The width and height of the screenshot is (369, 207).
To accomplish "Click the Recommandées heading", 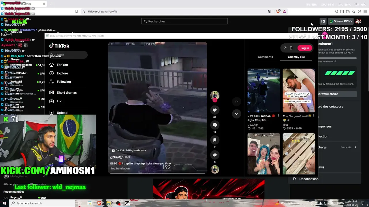I will tap(14, 192).
